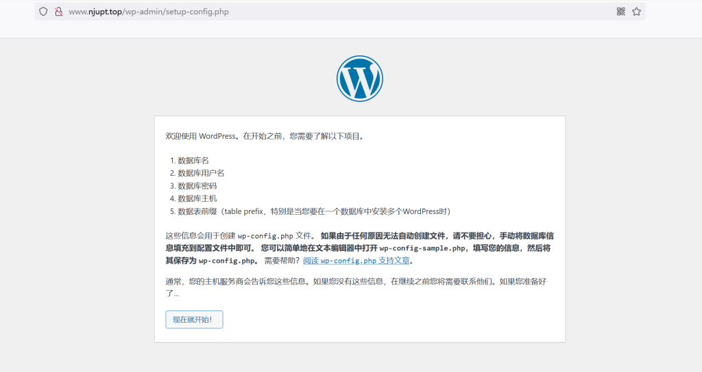This screenshot has width=702, height=372.
Task: Click the 数据表前缀 list item
Action: pos(313,211)
